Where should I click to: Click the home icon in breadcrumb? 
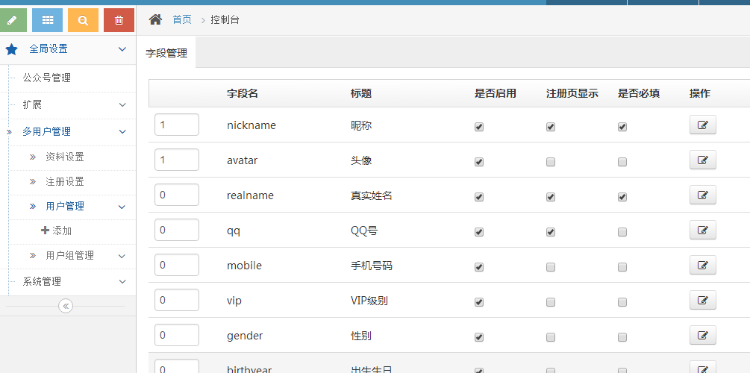[155, 19]
